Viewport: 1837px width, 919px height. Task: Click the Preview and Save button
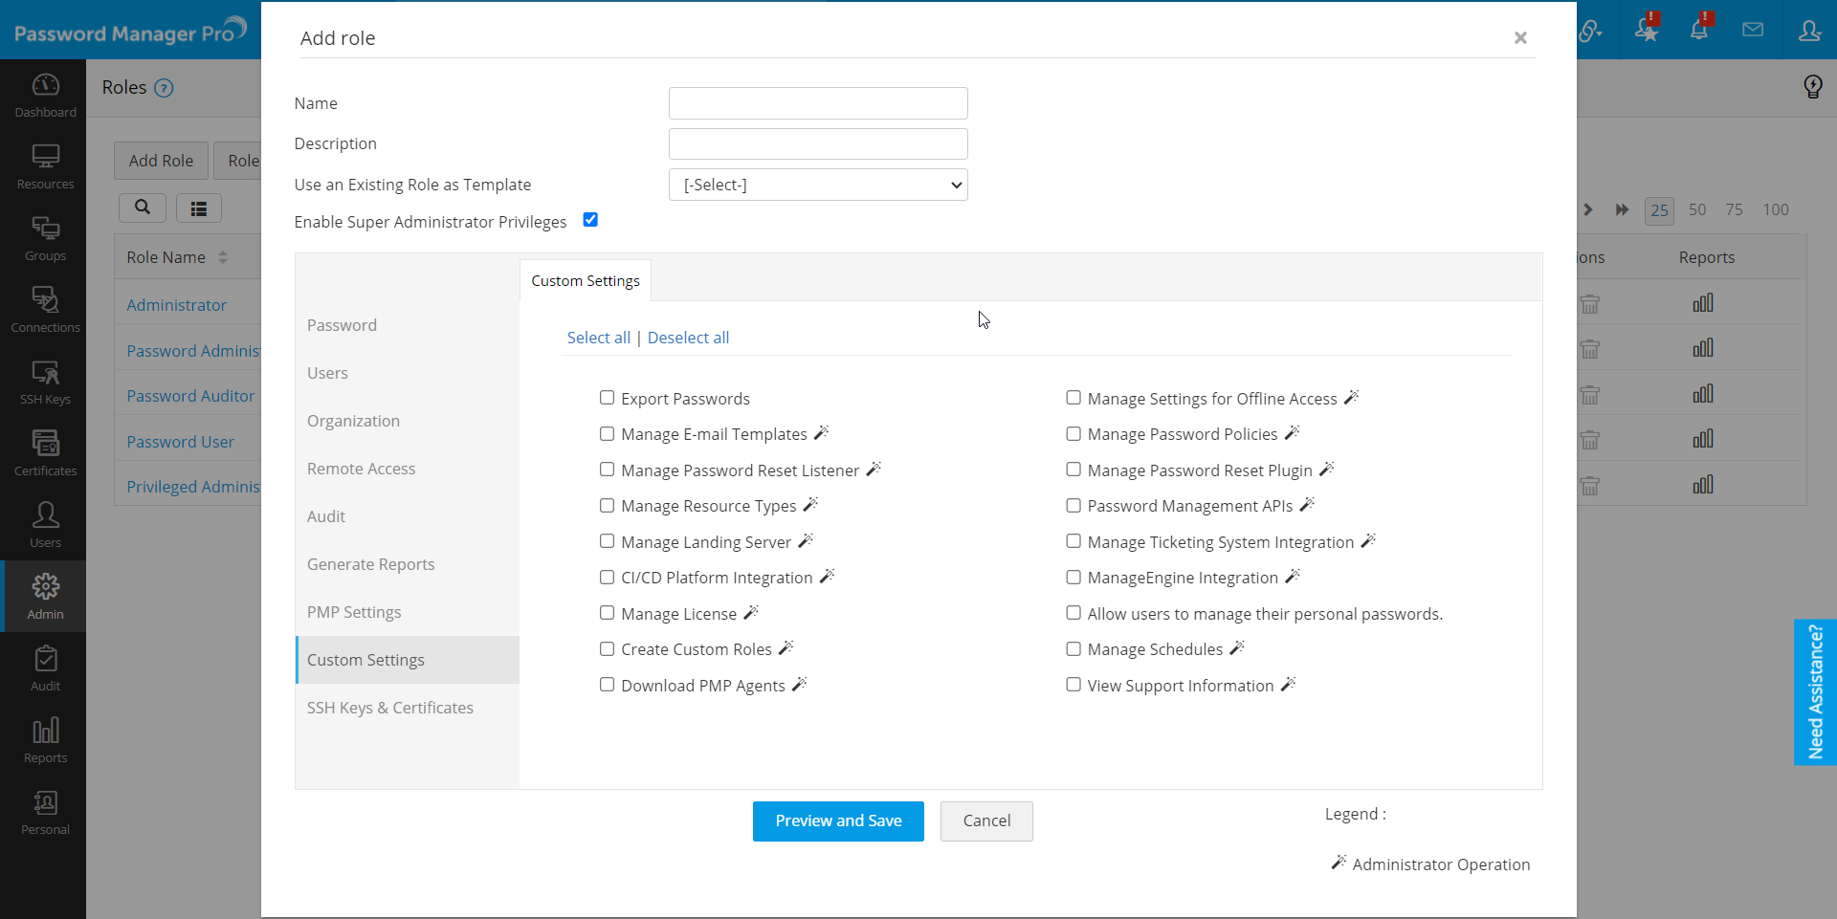pyautogui.click(x=838, y=821)
